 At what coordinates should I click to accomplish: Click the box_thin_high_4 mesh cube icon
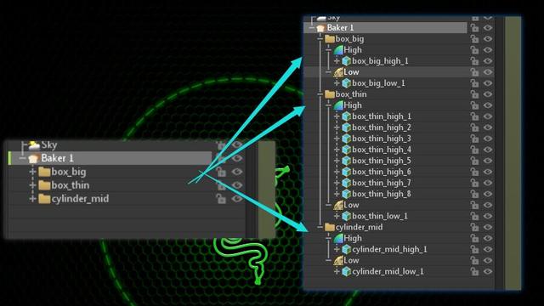click(346, 150)
